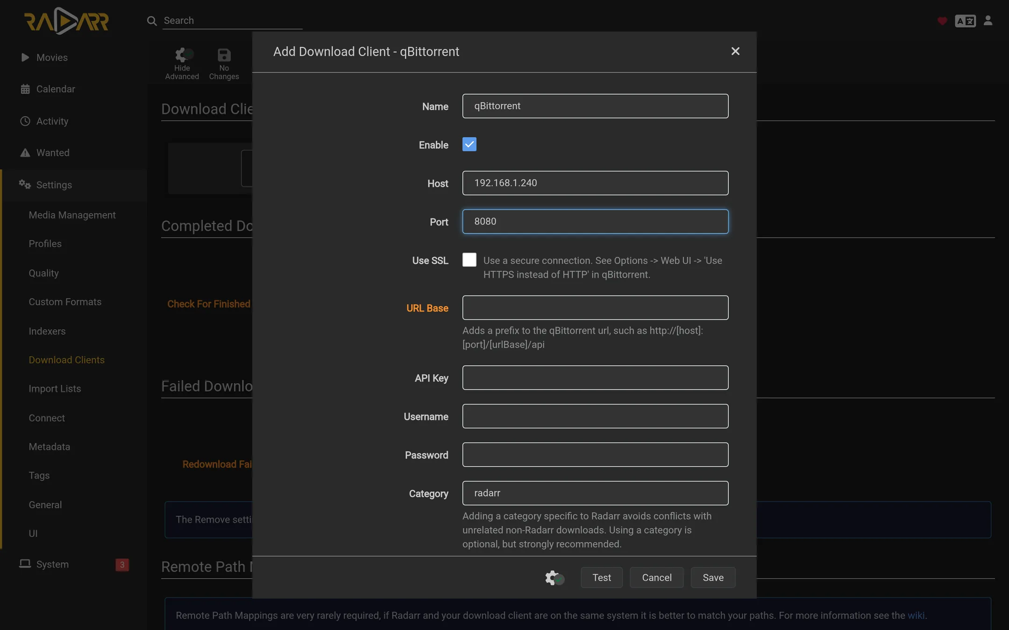Click the Test button
The image size is (1009, 630).
pos(602,578)
